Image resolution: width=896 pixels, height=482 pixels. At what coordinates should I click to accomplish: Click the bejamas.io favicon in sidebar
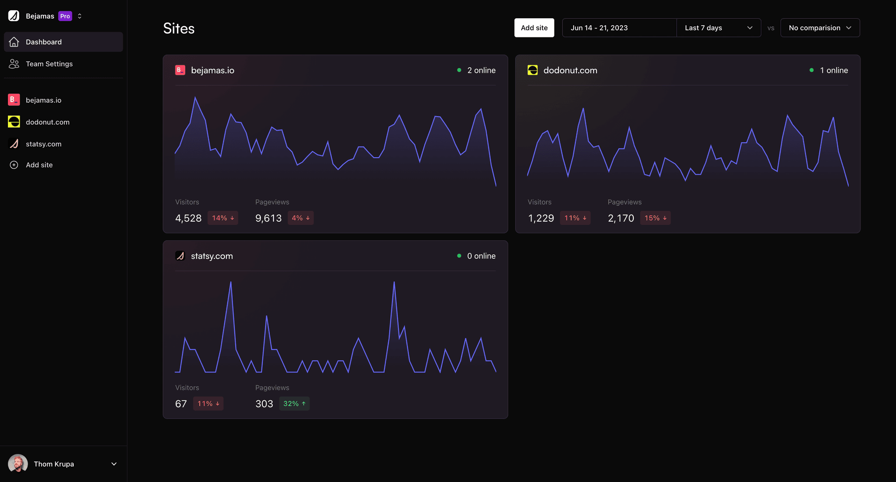14,100
